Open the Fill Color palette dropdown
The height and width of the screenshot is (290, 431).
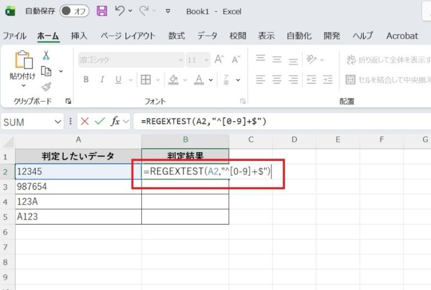[185, 80]
